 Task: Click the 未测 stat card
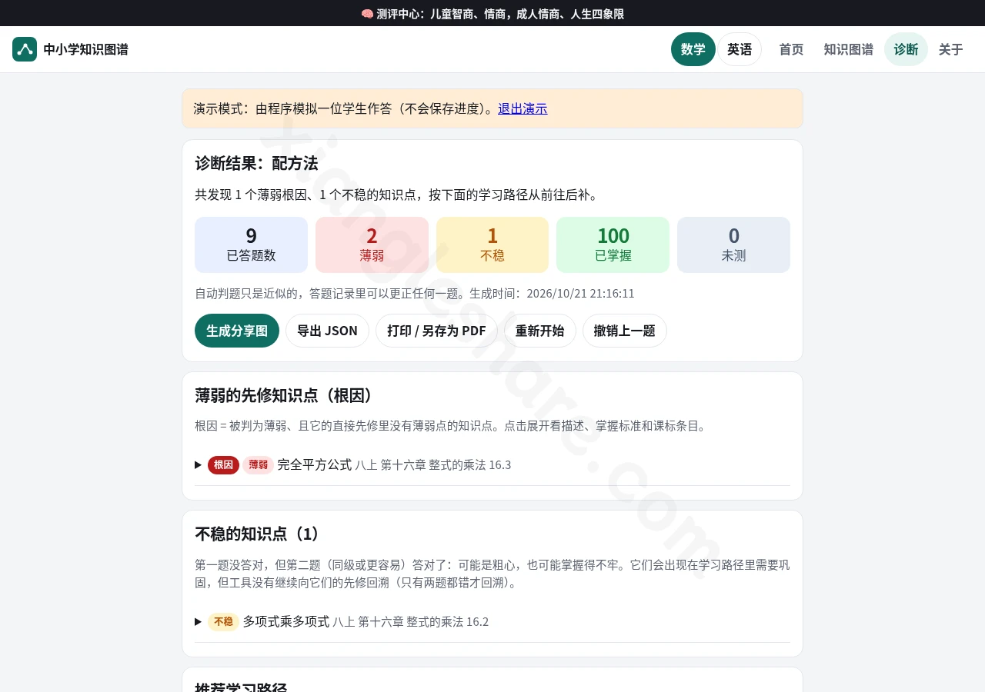click(733, 245)
